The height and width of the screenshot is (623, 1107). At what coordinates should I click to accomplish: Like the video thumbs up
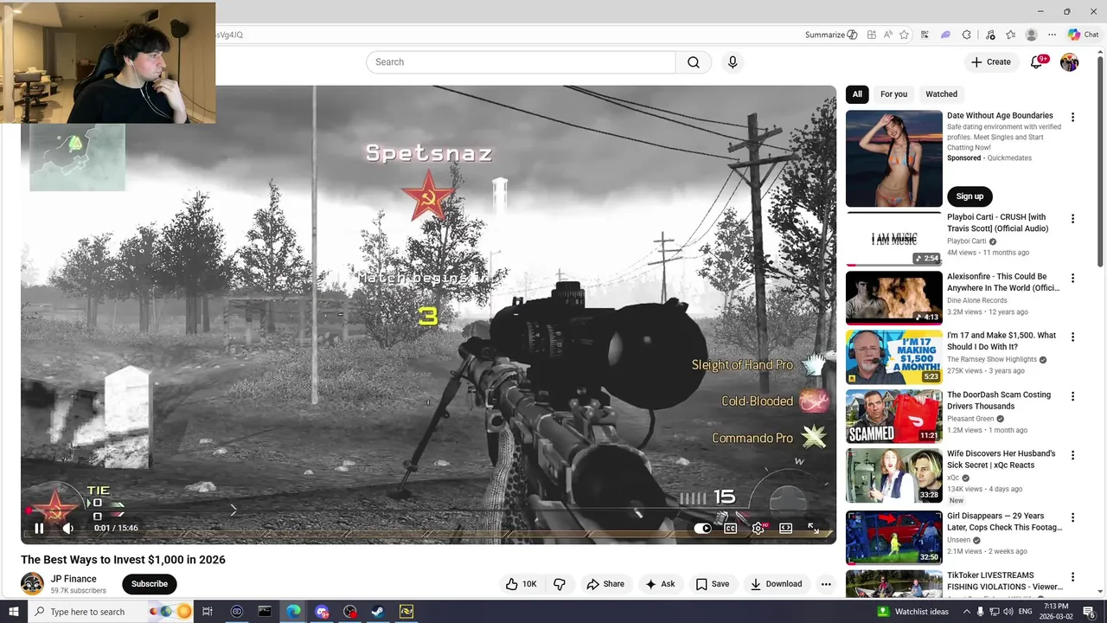coord(522,584)
